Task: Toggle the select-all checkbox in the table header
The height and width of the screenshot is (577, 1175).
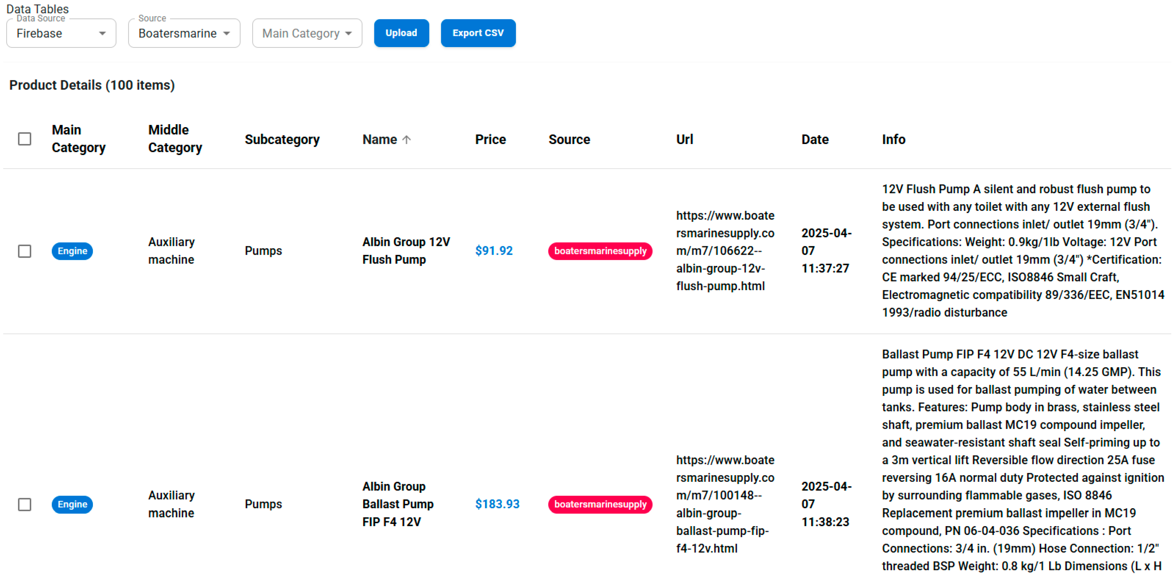Action: tap(25, 139)
